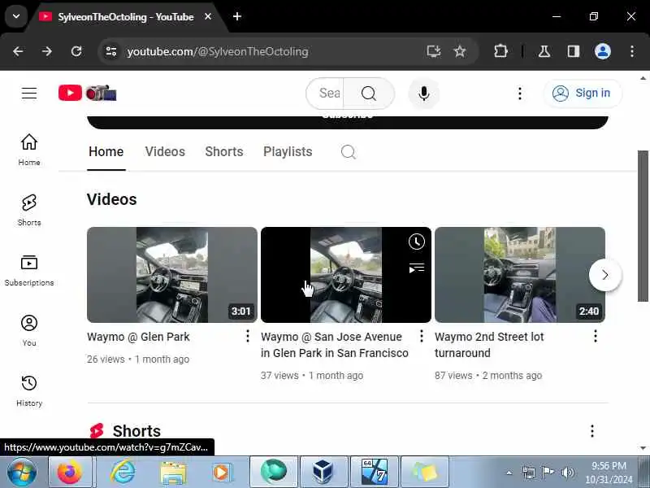Image resolution: width=650 pixels, height=488 pixels.
Task: Open the Chrome three-dot menu
Action: tap(632, 51)
